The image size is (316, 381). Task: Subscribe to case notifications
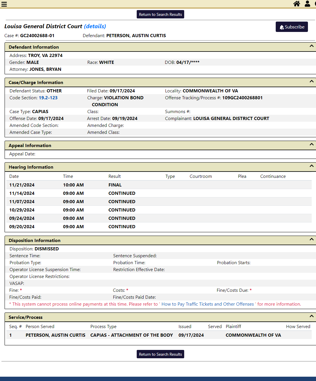pos(292,27)
